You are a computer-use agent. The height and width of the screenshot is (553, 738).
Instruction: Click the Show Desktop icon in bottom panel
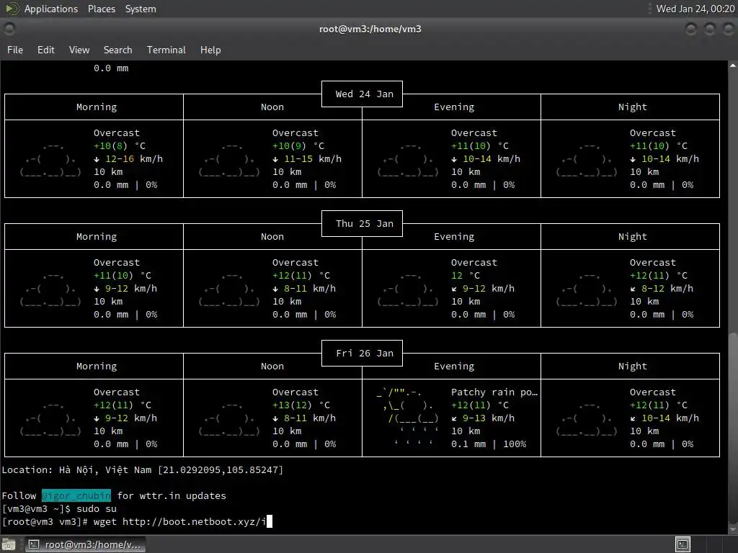click(x=9, y=544)
